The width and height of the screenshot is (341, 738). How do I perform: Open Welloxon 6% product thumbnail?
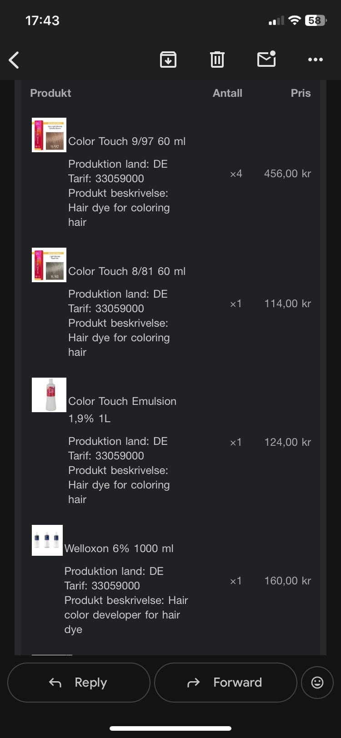click(47, 540)
